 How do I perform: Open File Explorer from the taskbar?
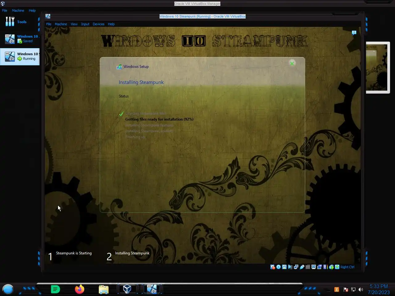coord(104,289)
